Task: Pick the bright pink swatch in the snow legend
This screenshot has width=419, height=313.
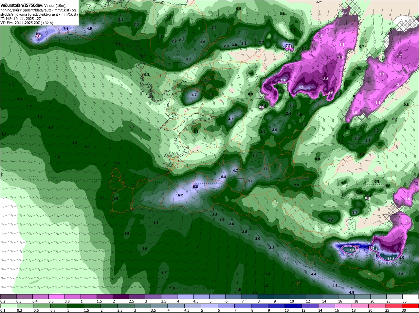Action: click(57, 297)
